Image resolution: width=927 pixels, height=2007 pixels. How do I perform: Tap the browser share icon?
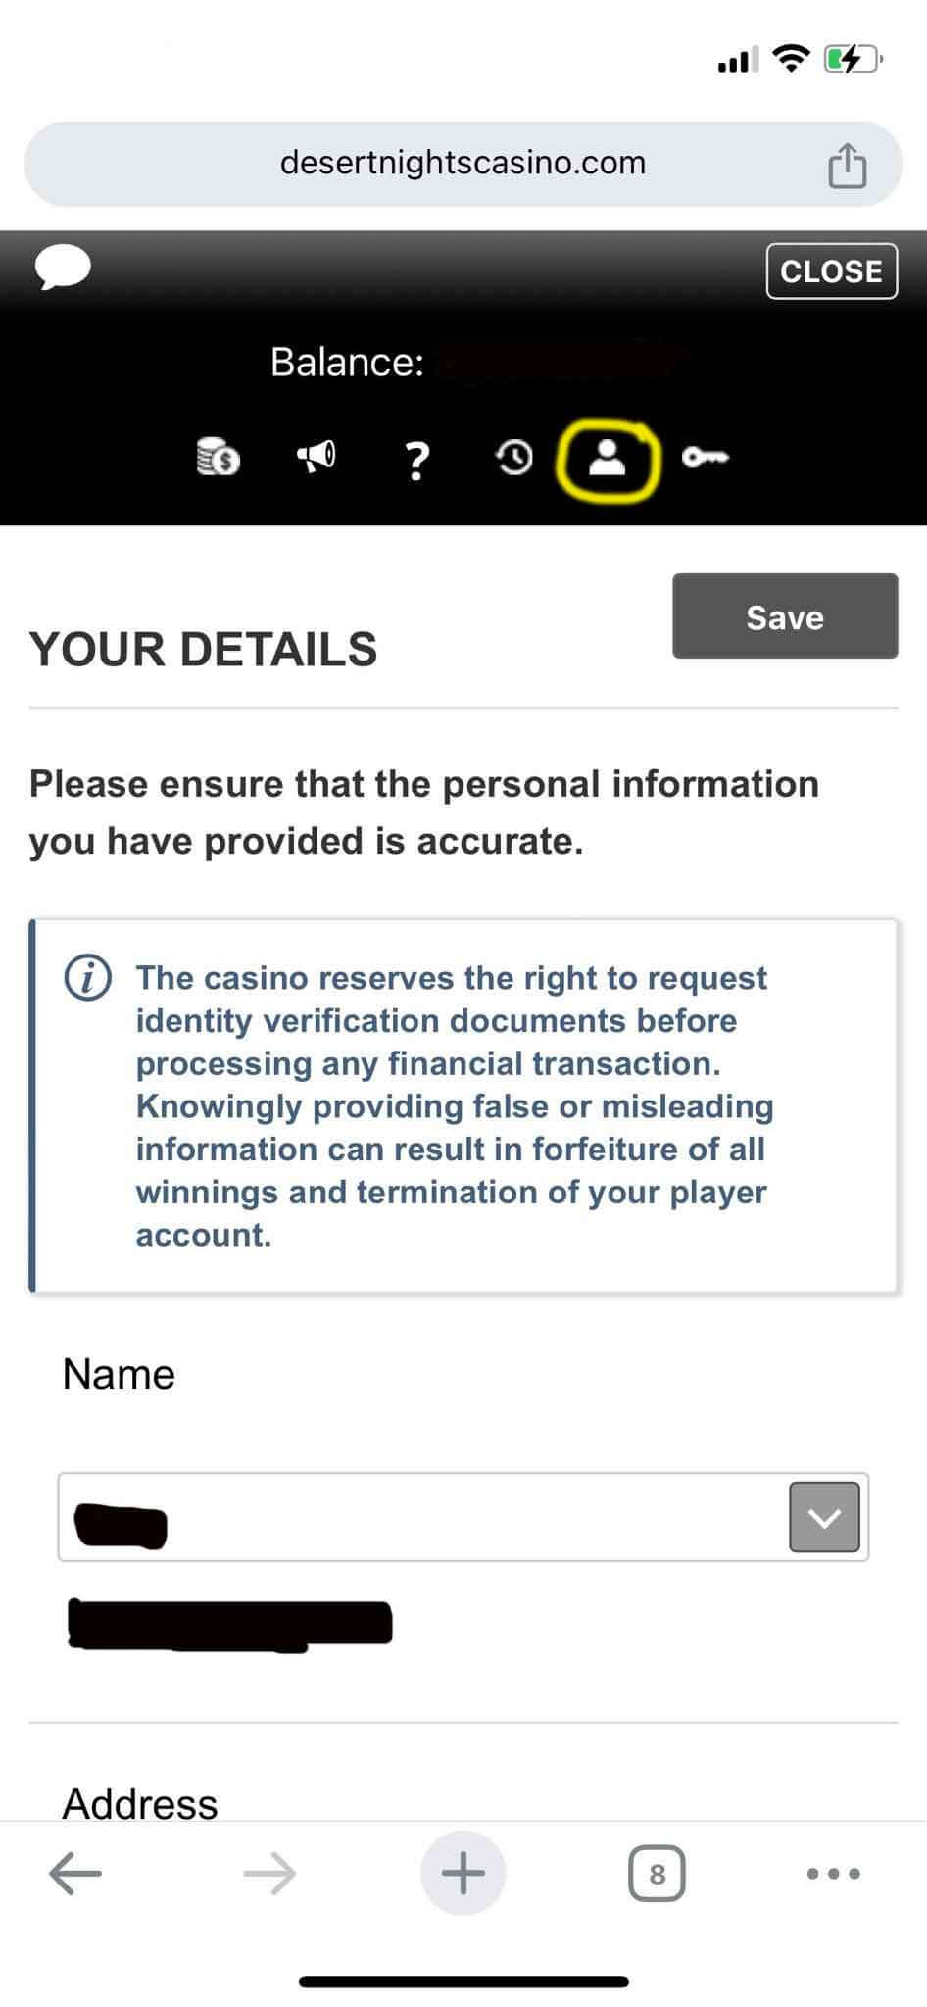pyautogui.click(x=847, y=165)
